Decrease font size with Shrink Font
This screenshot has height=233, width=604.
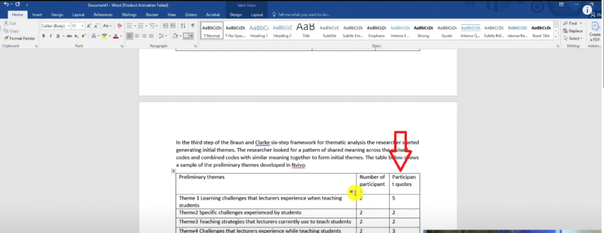[x=96, y=26]
